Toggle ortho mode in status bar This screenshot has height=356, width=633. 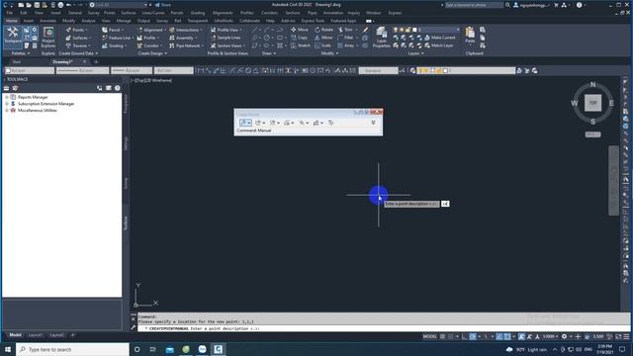tap(465, 336)
